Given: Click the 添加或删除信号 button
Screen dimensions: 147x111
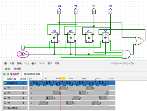Looking at the screenshot, I should 32,74.
